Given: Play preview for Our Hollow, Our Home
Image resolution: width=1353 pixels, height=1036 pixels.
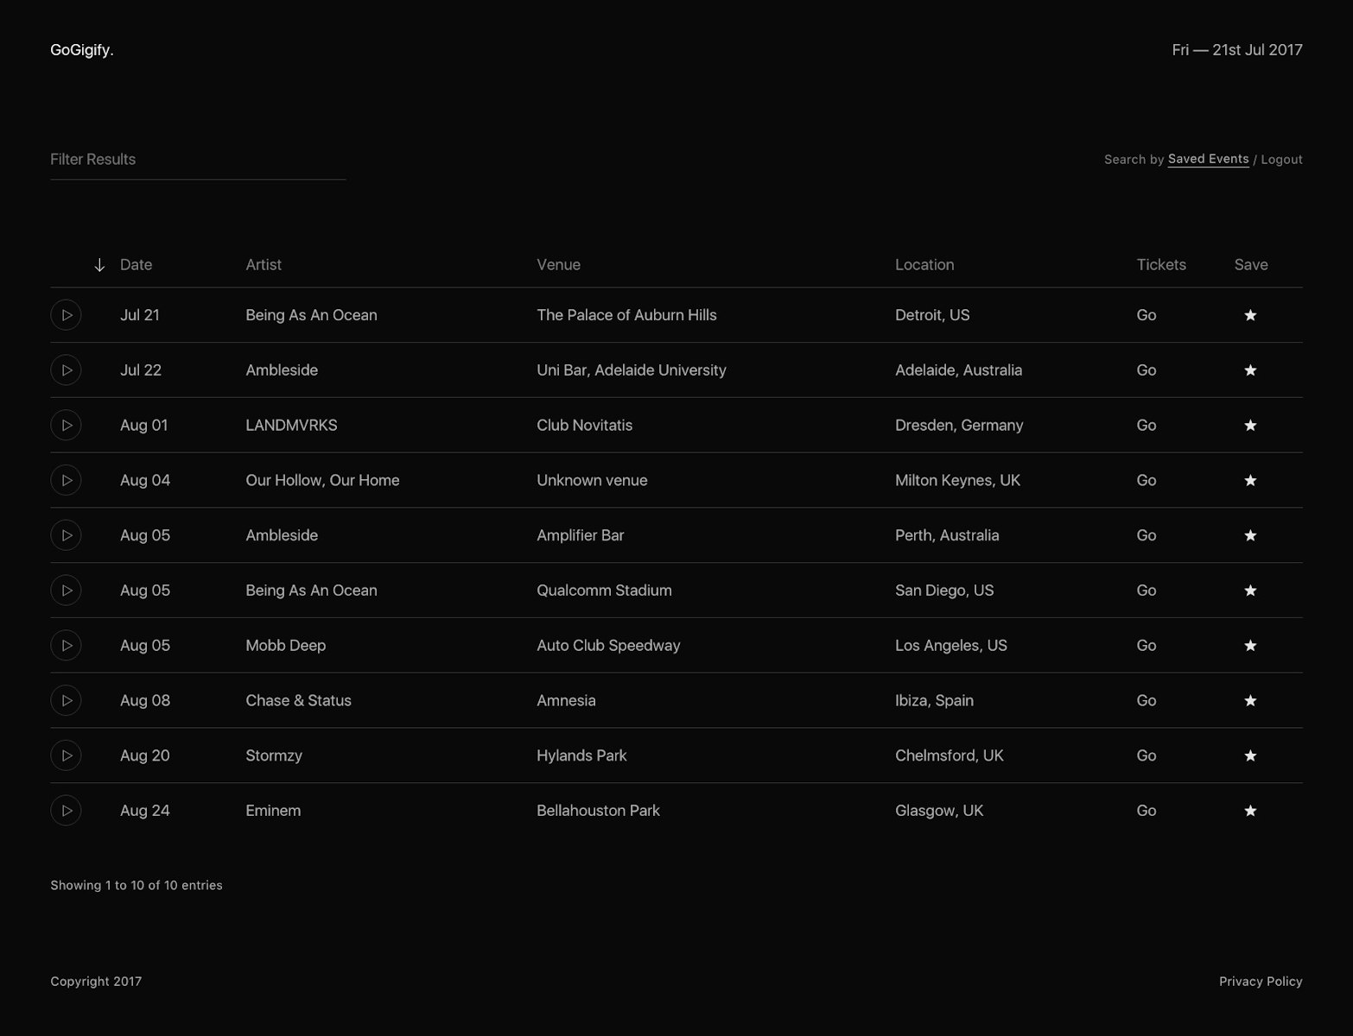Looking at the screenshot, I should tap(66, 480).
